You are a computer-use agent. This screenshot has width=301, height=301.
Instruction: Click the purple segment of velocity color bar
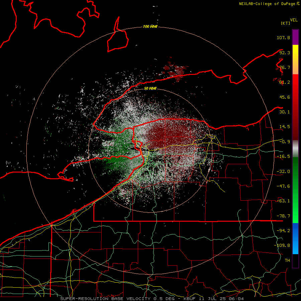pos(295,37)
